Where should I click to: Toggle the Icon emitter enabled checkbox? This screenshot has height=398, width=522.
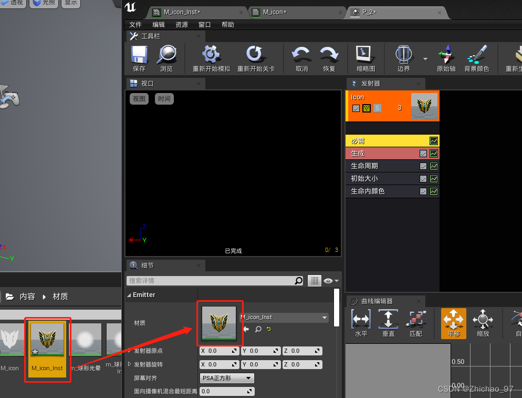point(356,108)
